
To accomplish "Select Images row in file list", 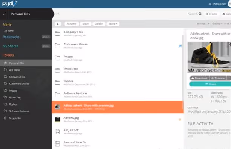I will coord(117,58).
